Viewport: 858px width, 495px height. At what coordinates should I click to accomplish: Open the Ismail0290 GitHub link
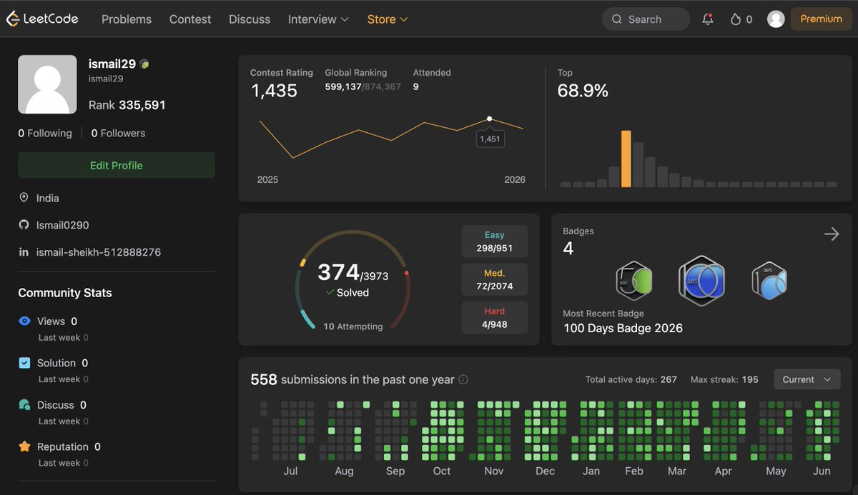tap(63, 225)
